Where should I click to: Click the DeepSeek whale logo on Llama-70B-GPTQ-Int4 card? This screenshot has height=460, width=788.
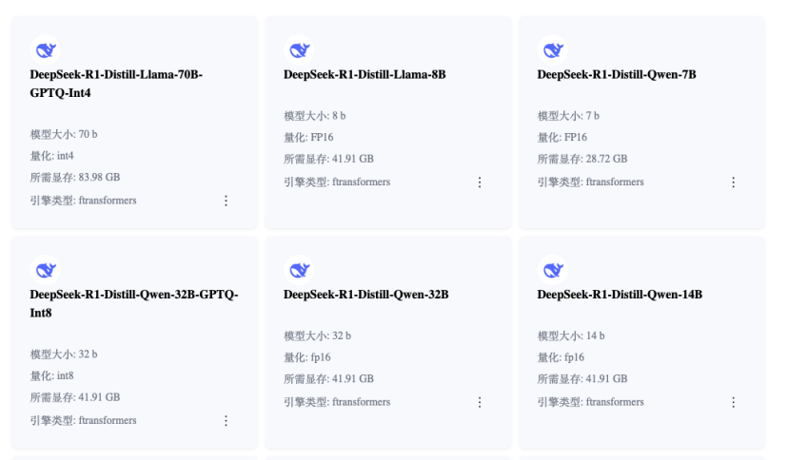click(x=46, y=50)
